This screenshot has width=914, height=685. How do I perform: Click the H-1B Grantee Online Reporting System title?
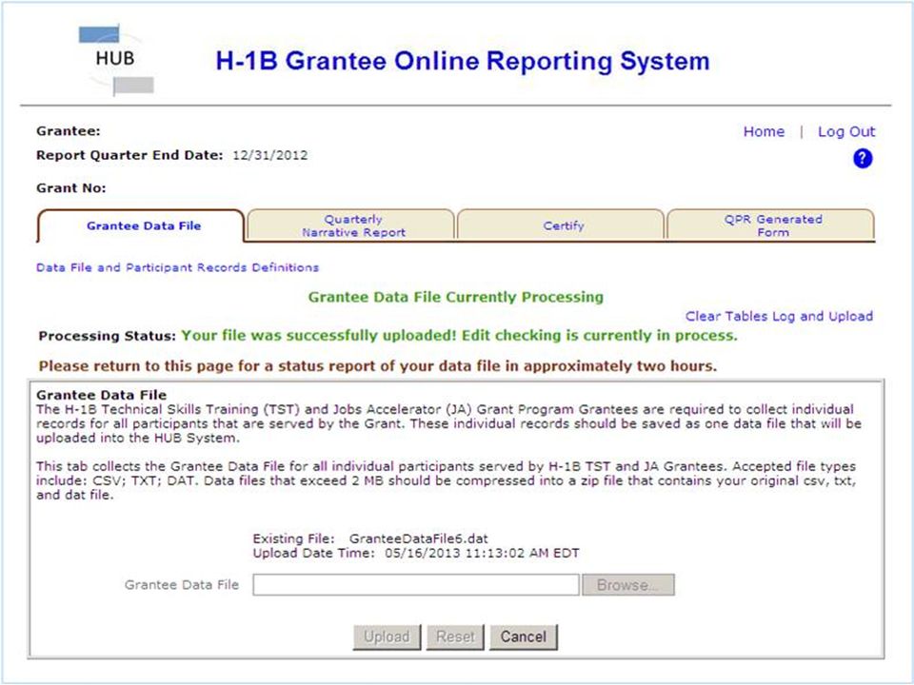[x=463, y=61]
